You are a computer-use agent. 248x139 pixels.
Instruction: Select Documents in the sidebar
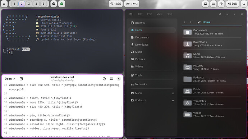[x=152, y=37]
